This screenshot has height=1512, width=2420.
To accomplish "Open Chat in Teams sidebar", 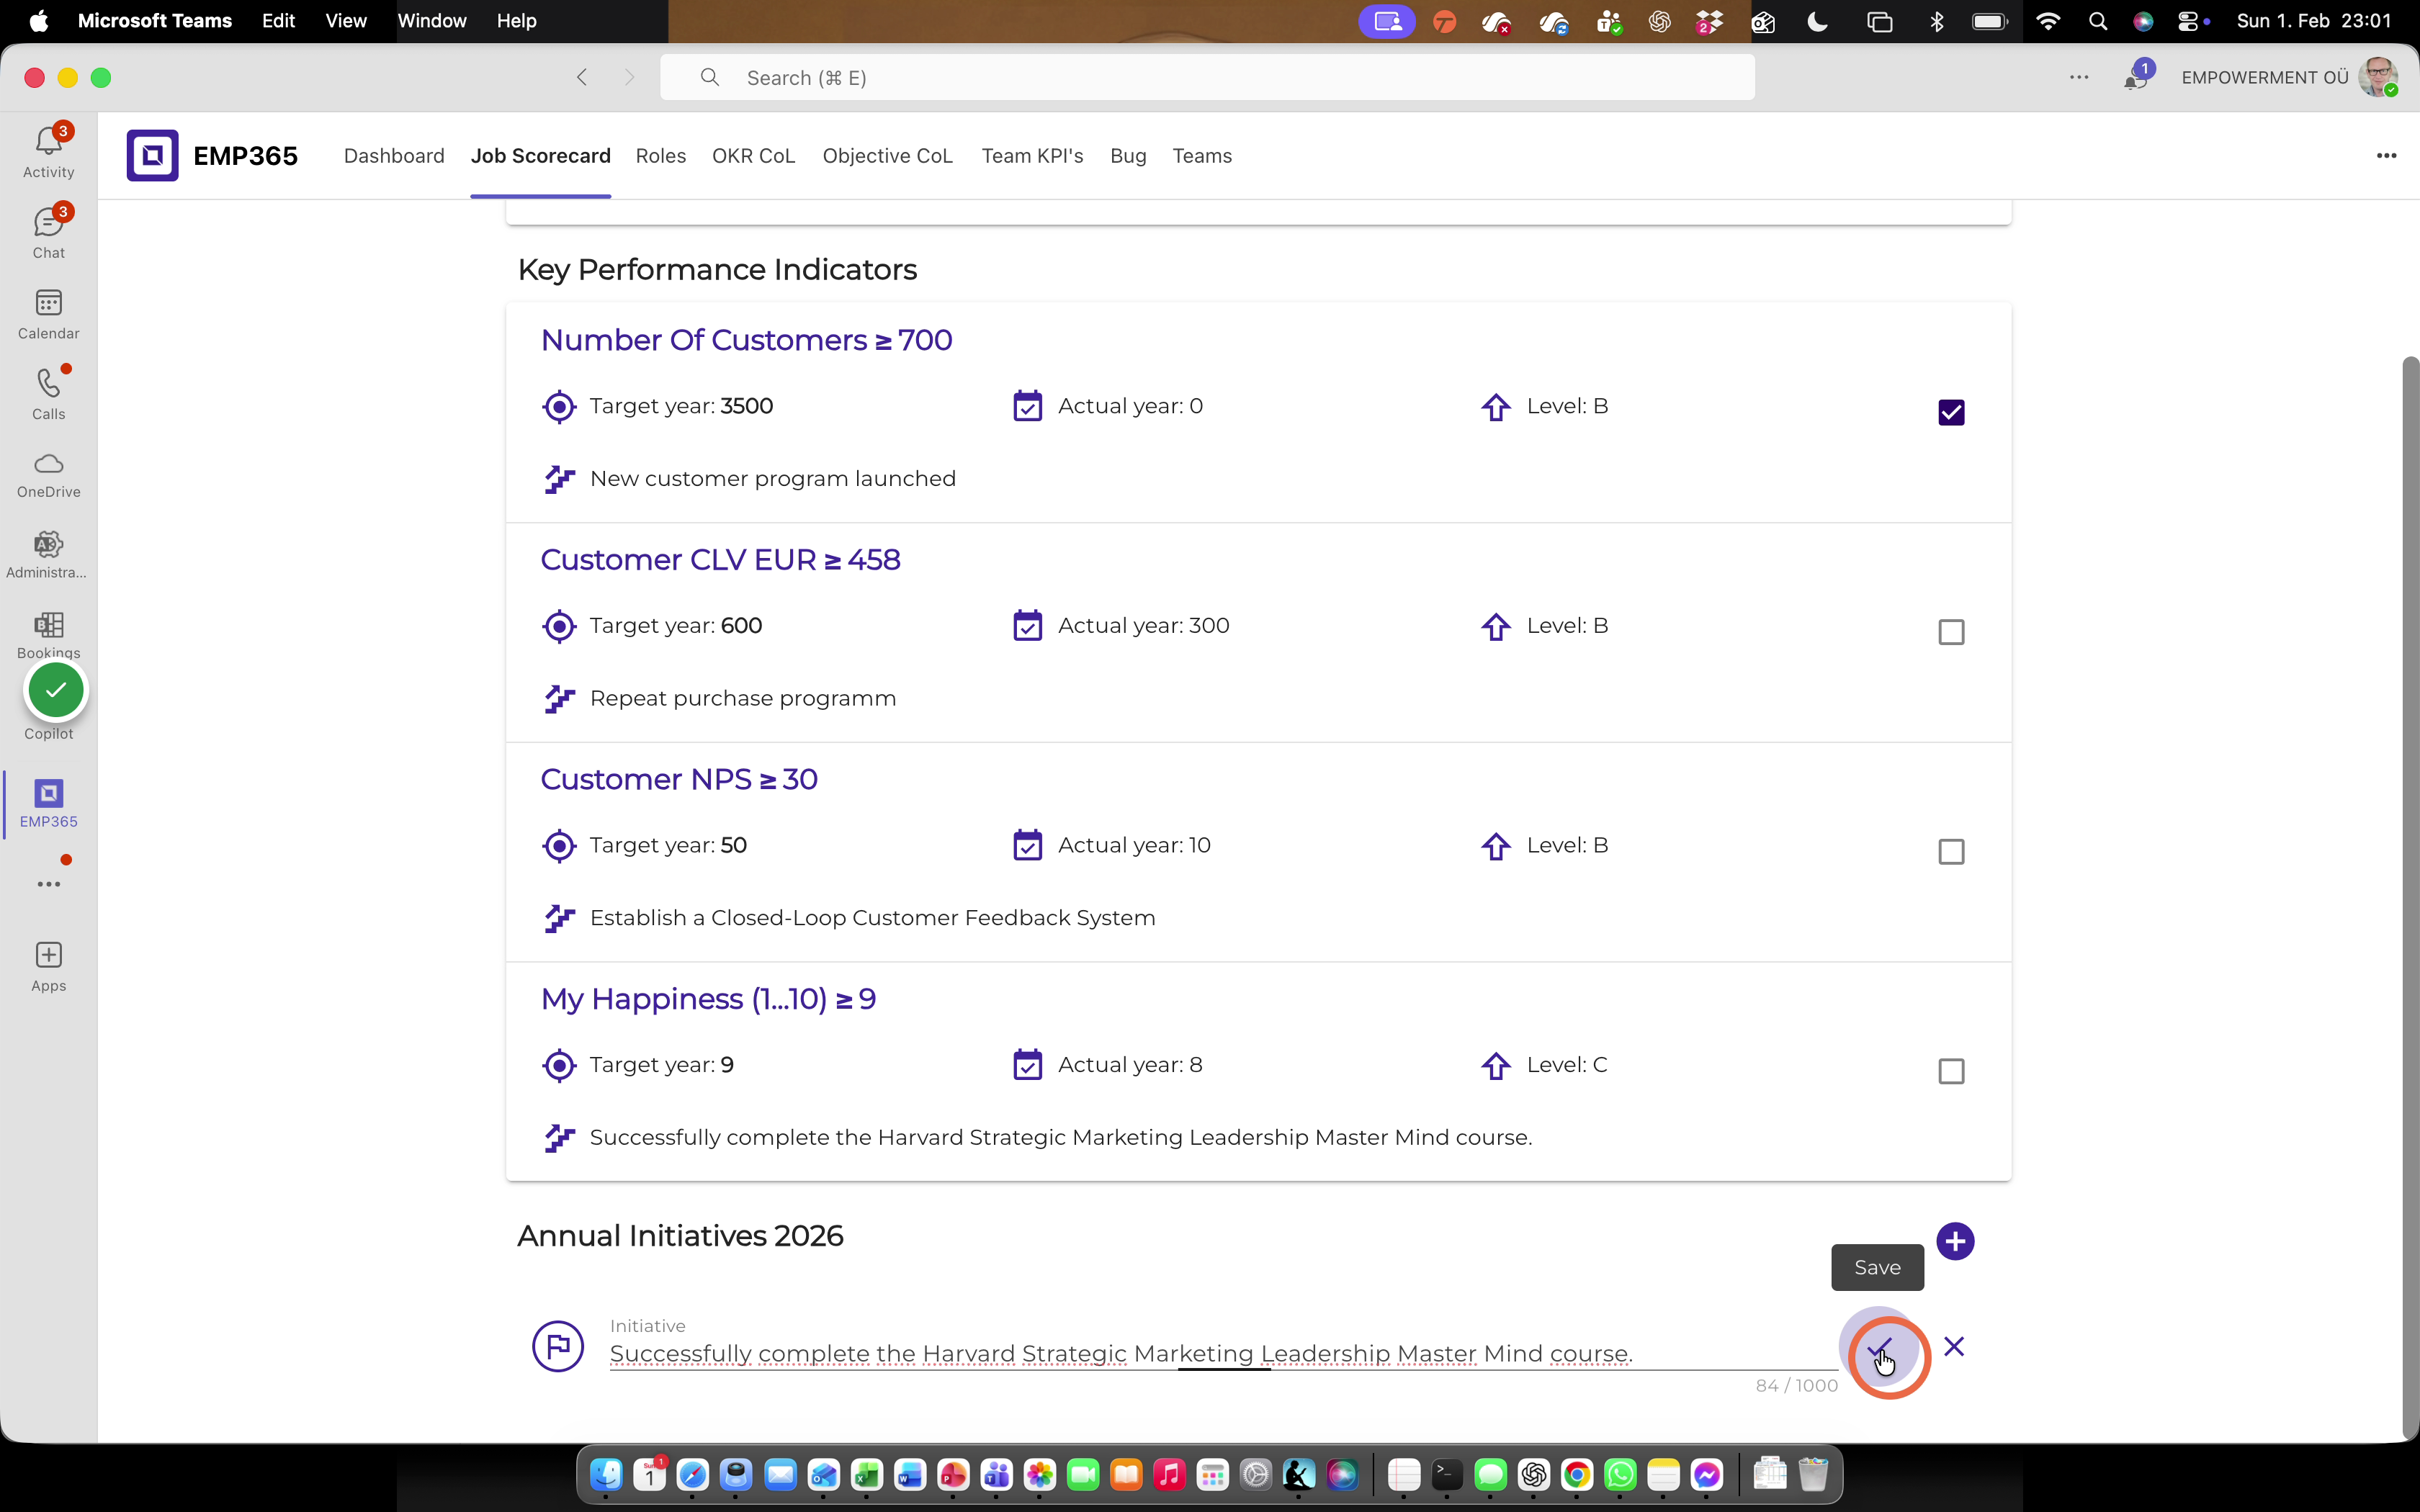I will [48, 232].
